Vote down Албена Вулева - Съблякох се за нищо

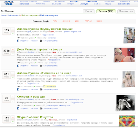click(x=13, y=77)
